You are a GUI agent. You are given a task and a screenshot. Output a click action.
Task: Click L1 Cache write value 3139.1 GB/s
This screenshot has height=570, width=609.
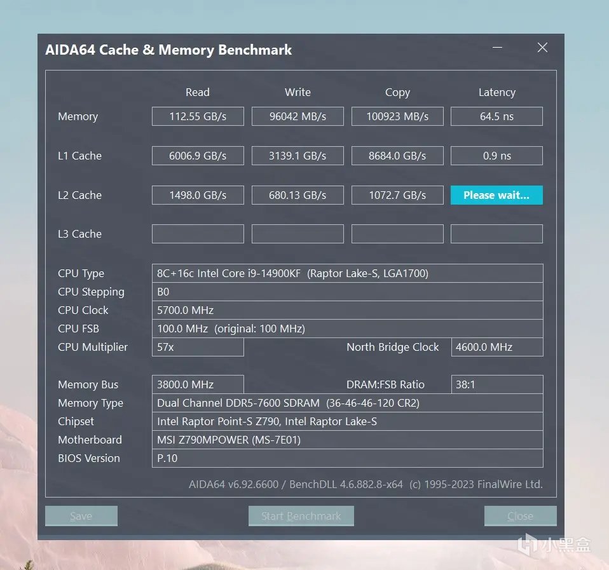298,156
